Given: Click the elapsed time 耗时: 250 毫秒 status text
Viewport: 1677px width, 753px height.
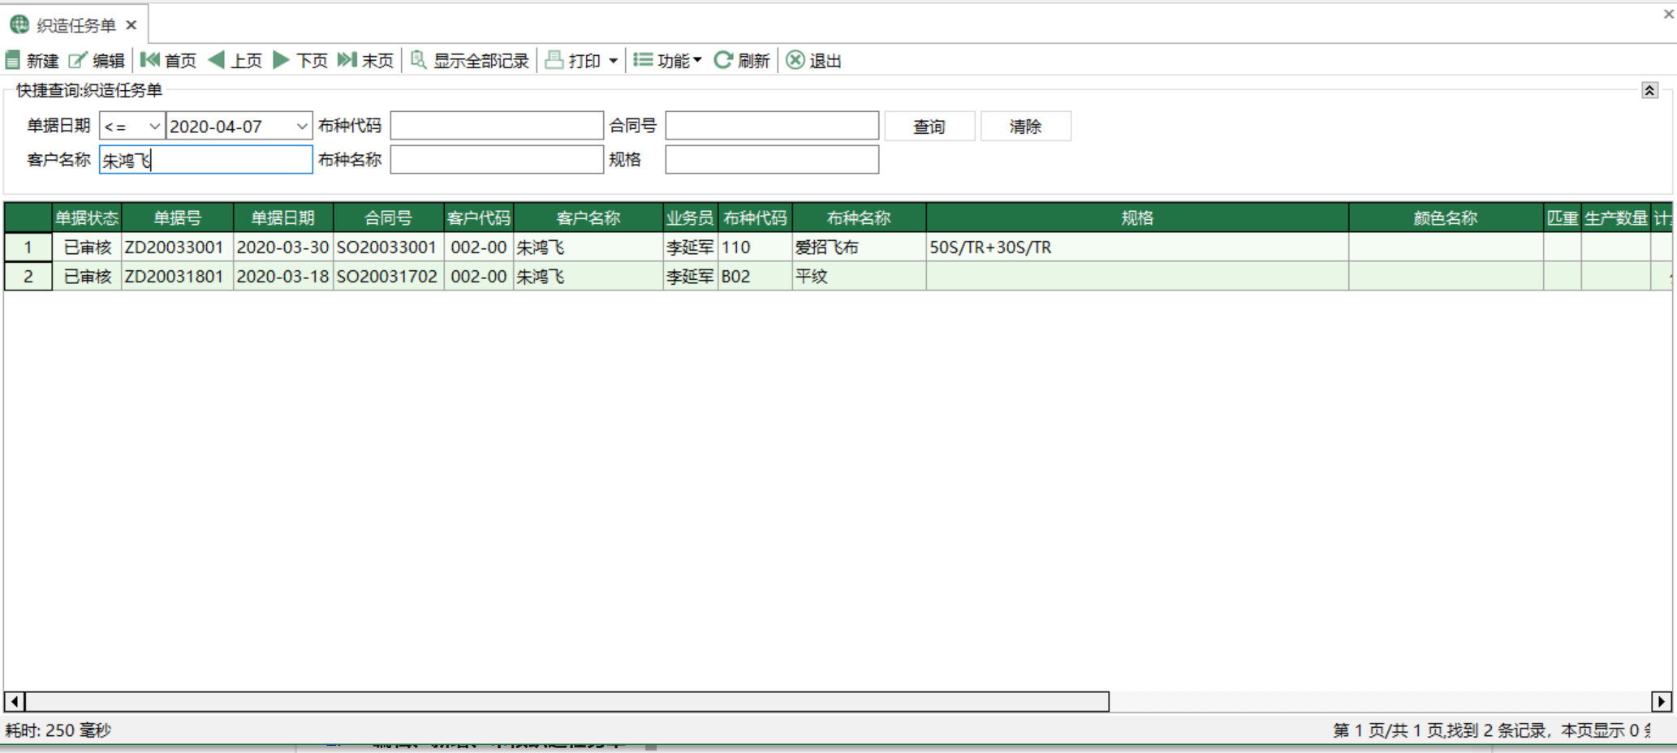Looking at the screenshot, I should (58, 730).
